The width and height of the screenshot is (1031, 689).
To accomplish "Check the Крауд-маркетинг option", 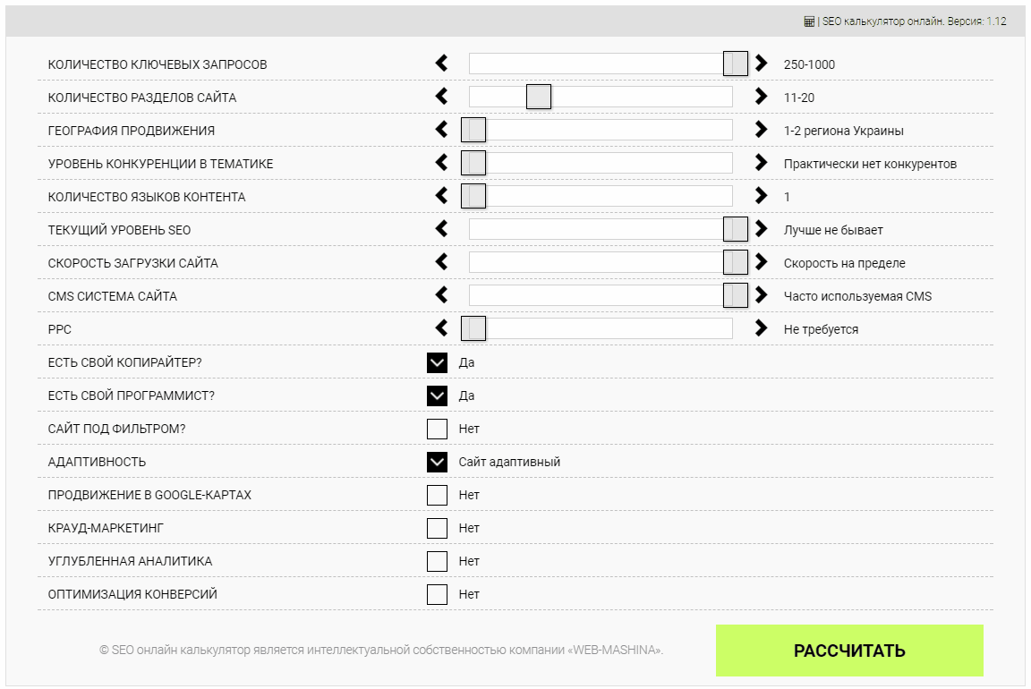I will (x=438, y=528).
